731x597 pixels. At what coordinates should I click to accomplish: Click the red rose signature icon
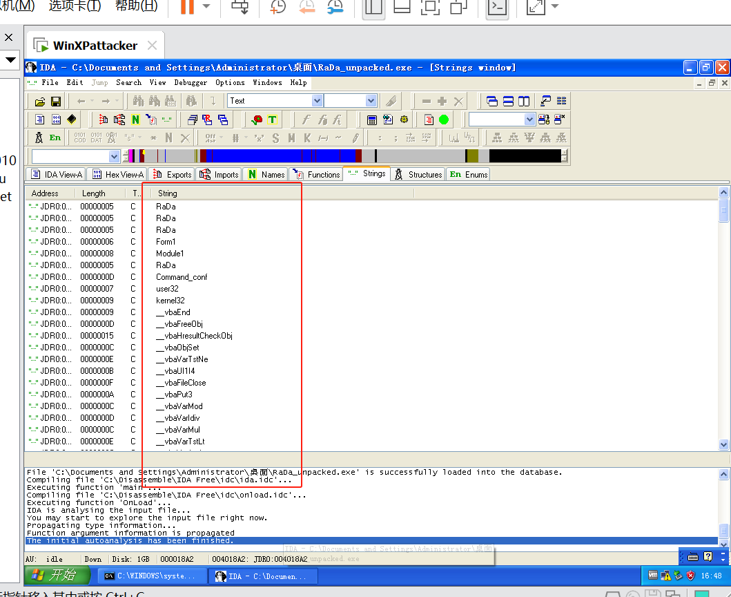tap(257, 120)
